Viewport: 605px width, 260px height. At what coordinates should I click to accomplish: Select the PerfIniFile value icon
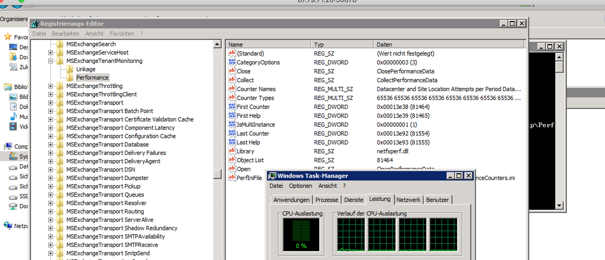pyautogui.click(x=232, y=178)
